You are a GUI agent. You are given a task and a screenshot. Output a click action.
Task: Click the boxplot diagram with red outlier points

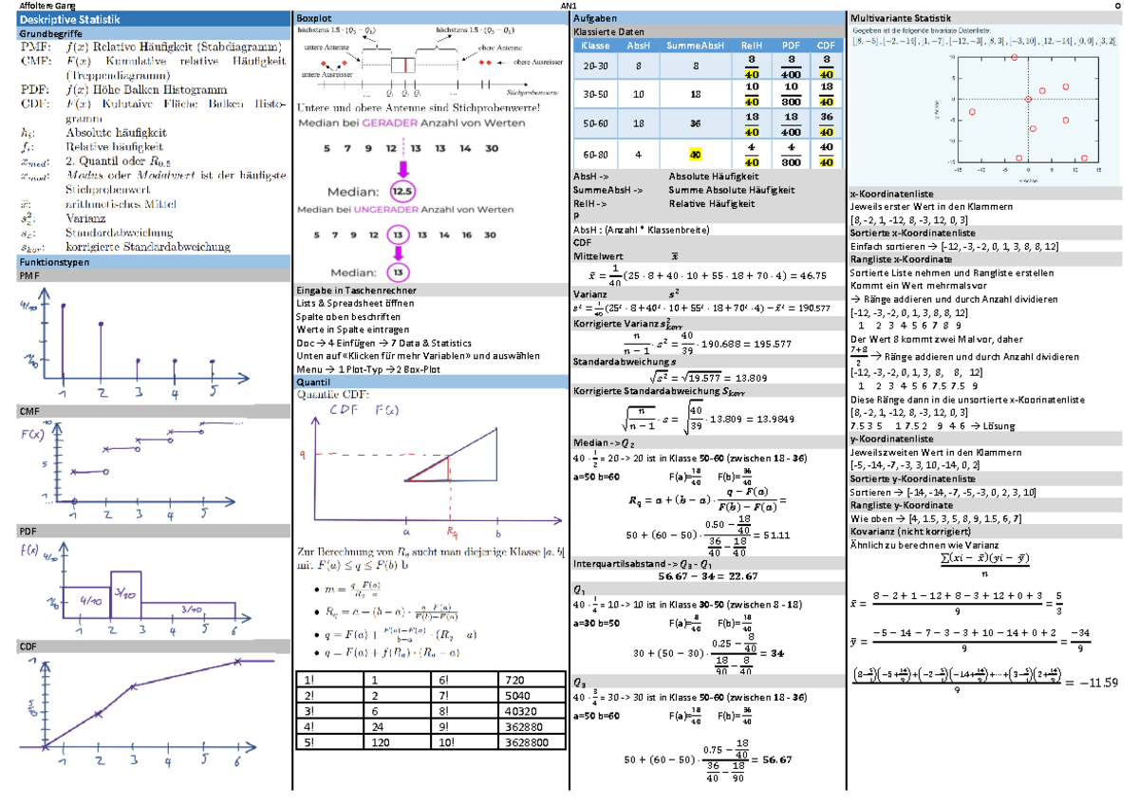point(431,62)
